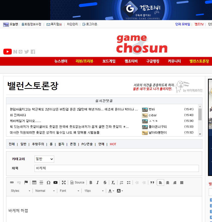Open the YouTube channel icon in header

7,52
